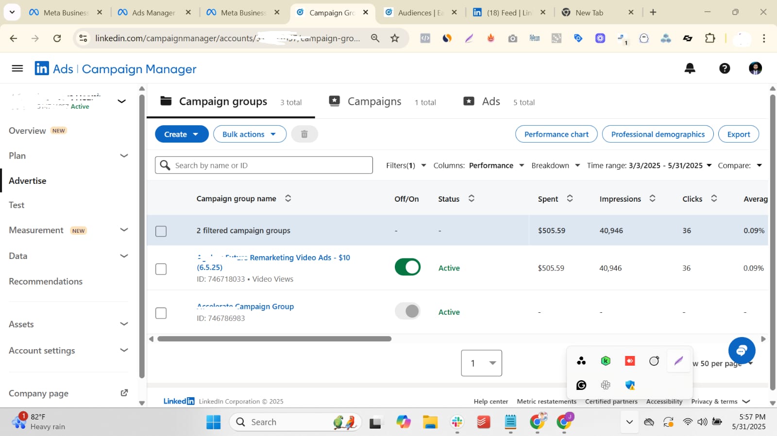Open Bulk actions dropdown

(x=250, y=134)
